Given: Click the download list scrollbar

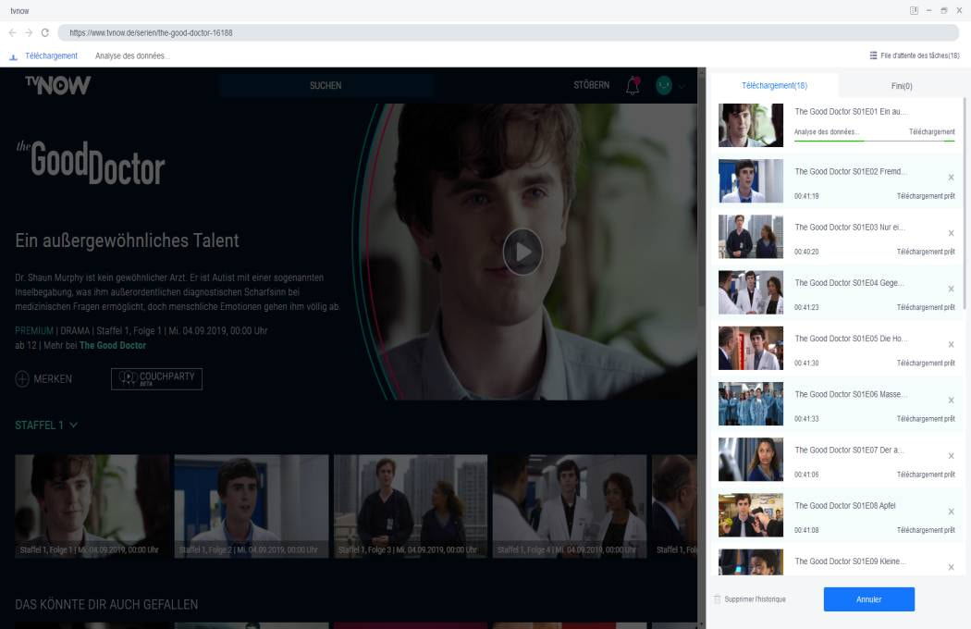Looking at the screenshot, I should click(965, 204).
